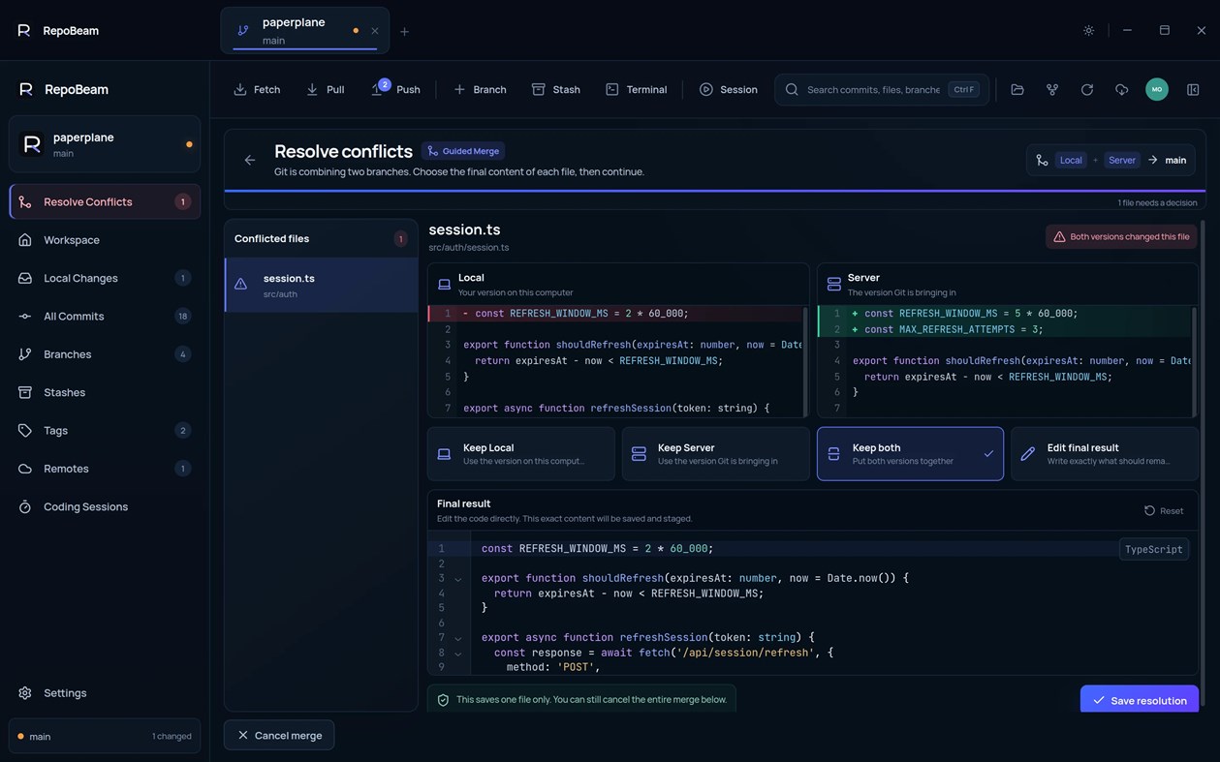The image size is (1220, 762).
Task: Open Remotes in sidebar
Action: pos(105,469)
